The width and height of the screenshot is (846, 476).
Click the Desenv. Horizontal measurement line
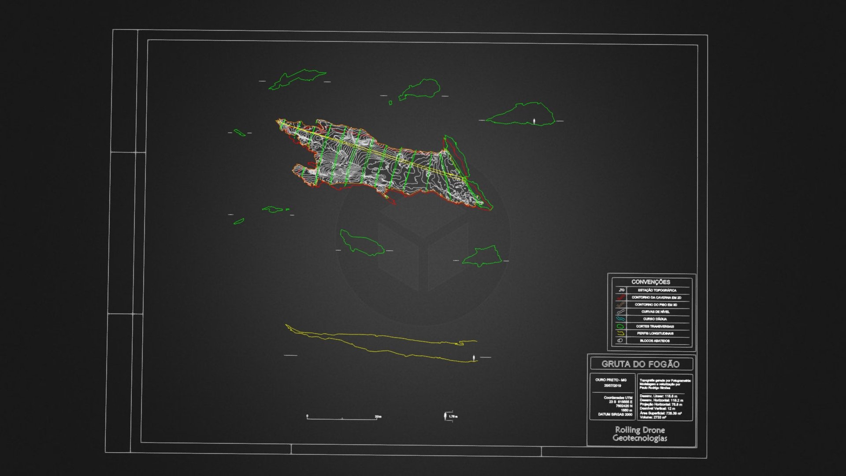click(661, 400)
